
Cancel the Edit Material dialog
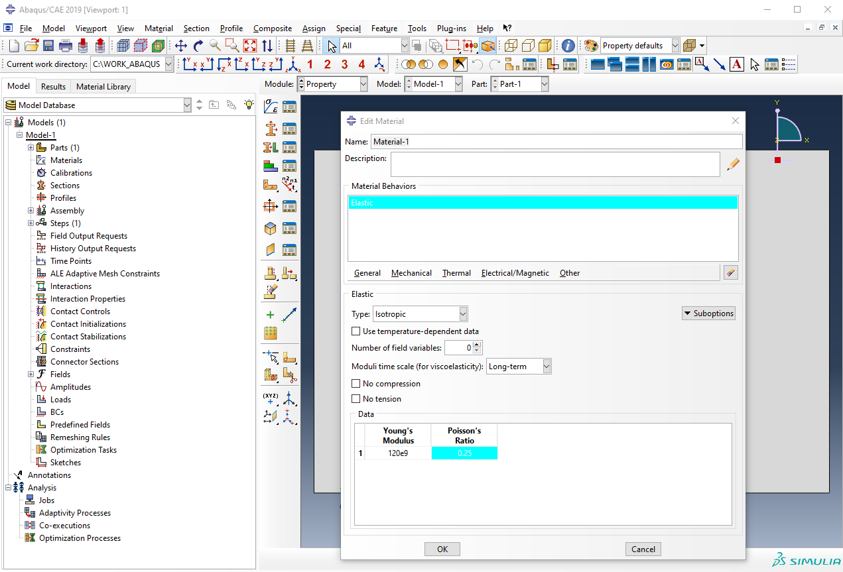click(643, 549)
